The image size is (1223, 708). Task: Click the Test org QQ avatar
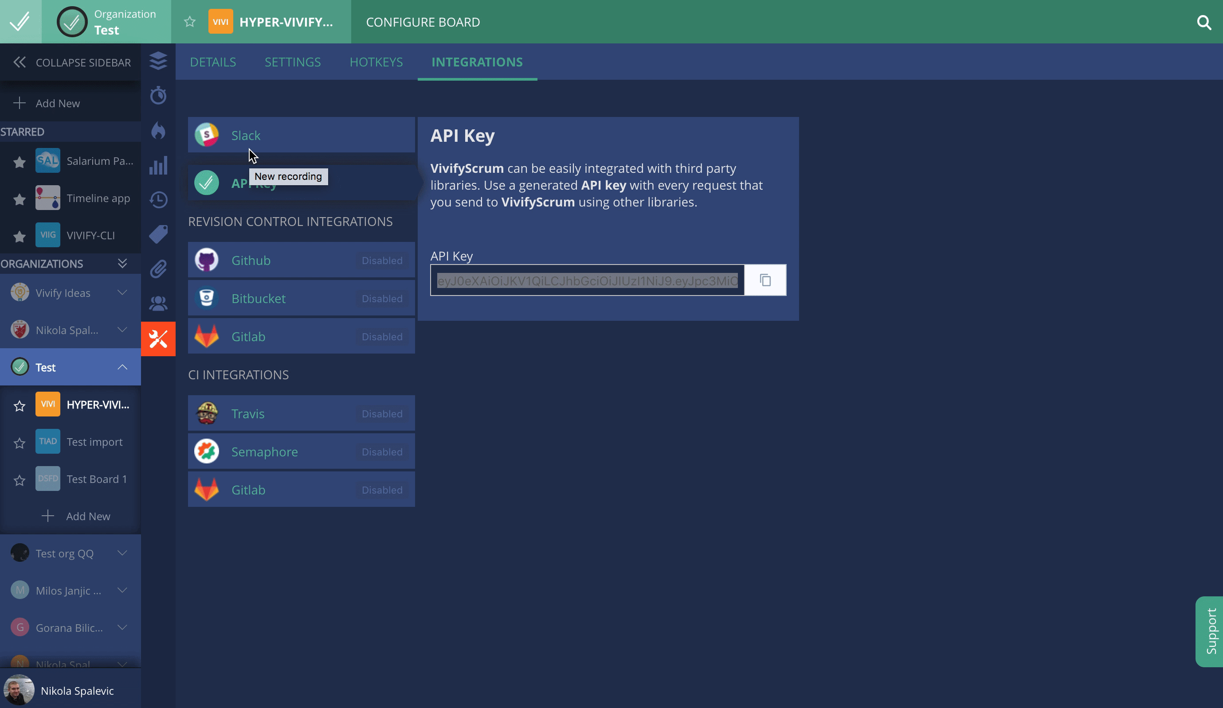(x=20, y=553)
